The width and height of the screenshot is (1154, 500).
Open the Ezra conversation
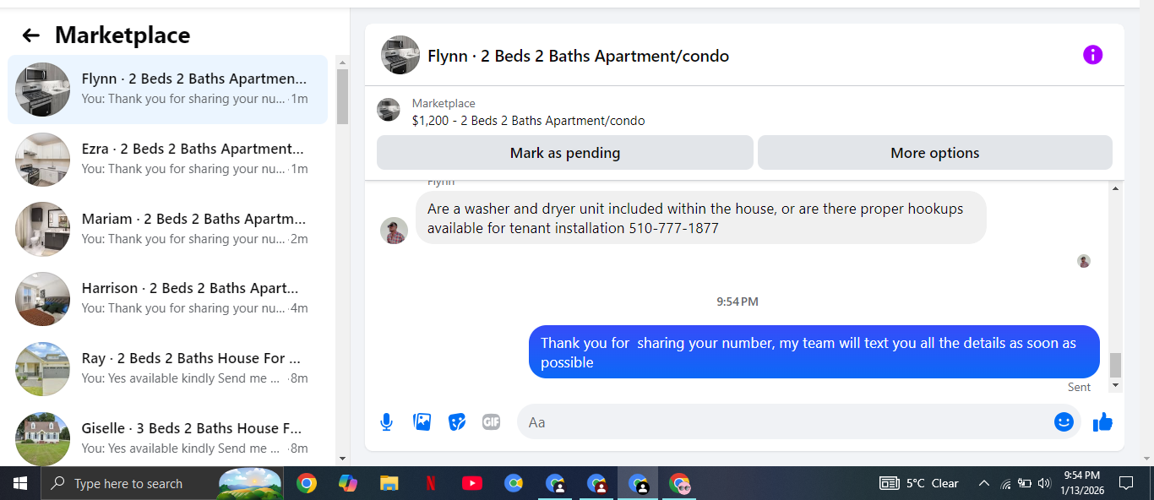(167, 159)
